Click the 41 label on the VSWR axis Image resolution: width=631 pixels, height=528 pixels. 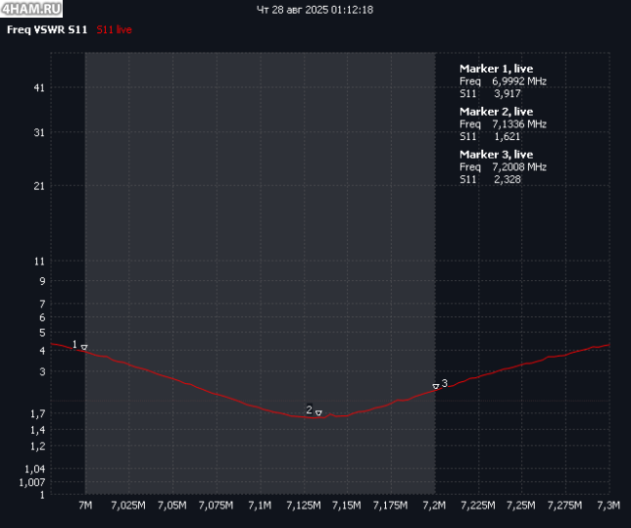coord(39,88)
